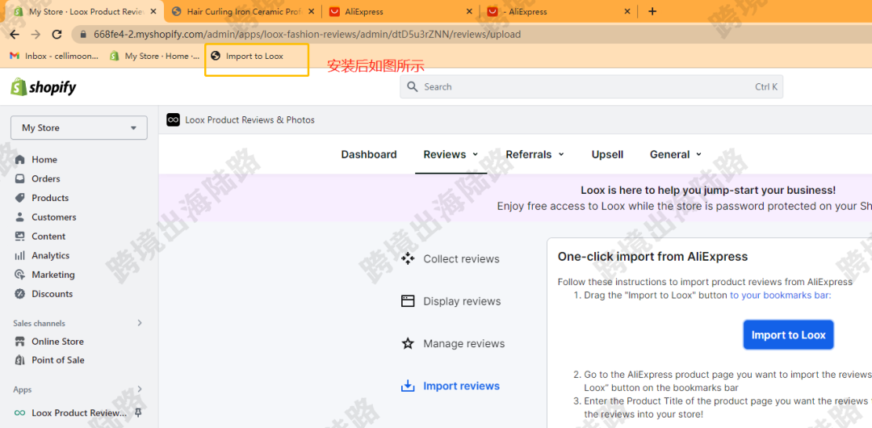
Task: Click the Customers person icon
Action: coord(20,217)
